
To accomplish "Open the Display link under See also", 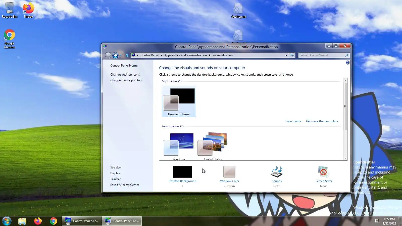I will tap(115, 173).
